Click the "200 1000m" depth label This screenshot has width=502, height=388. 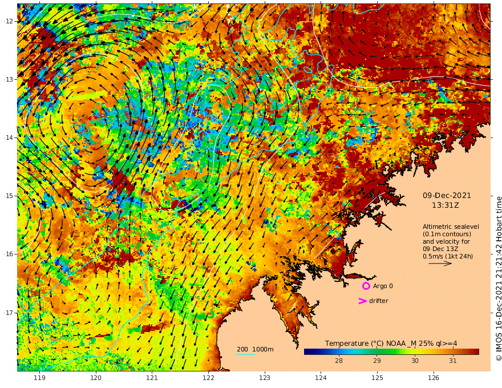tap(255, 349)
